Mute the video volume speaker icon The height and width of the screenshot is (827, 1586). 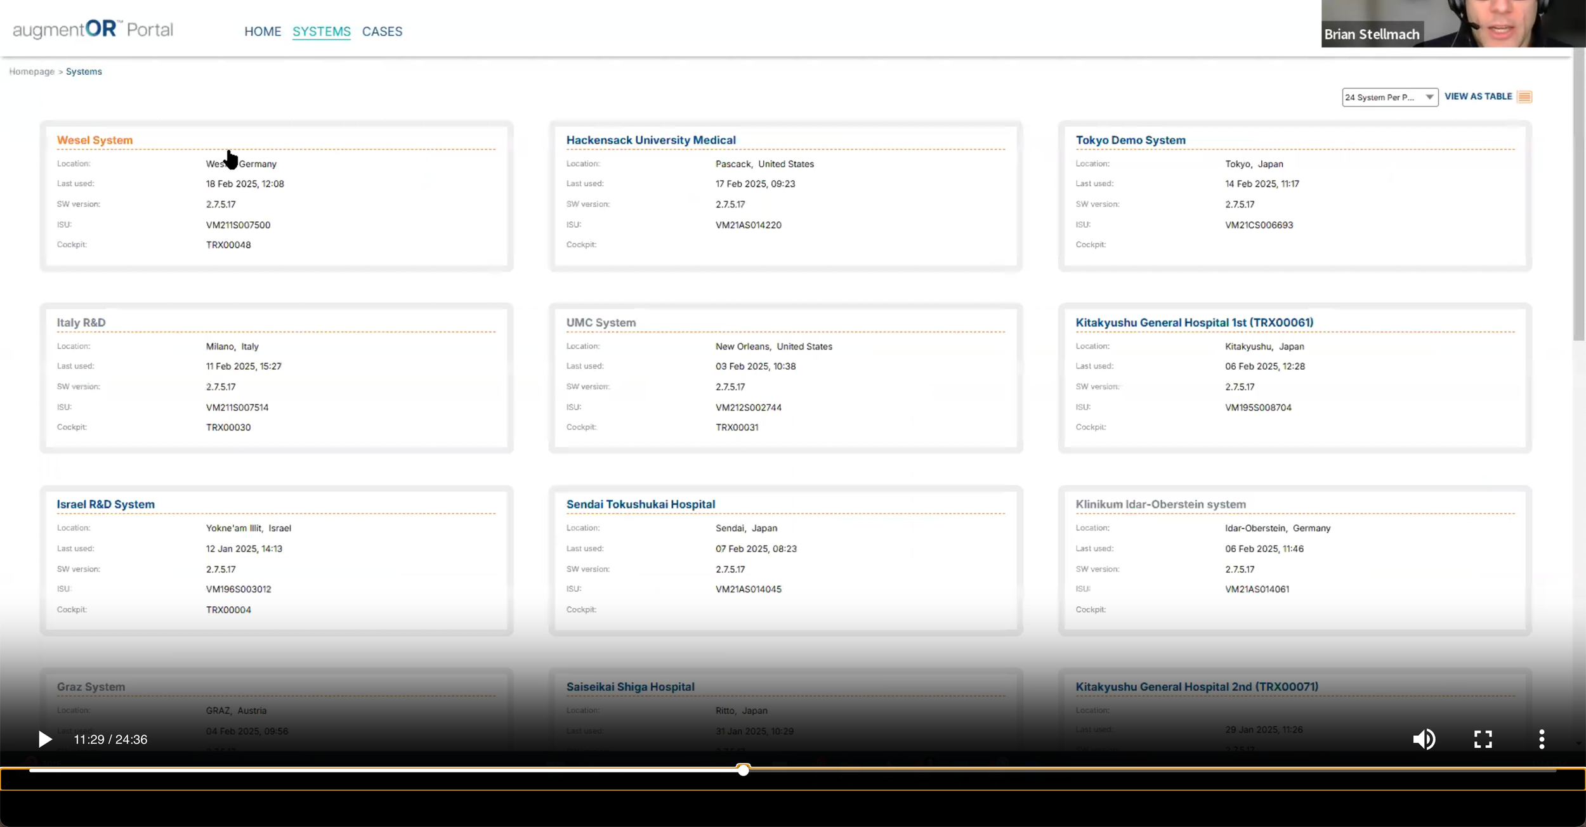[1424, 739]
